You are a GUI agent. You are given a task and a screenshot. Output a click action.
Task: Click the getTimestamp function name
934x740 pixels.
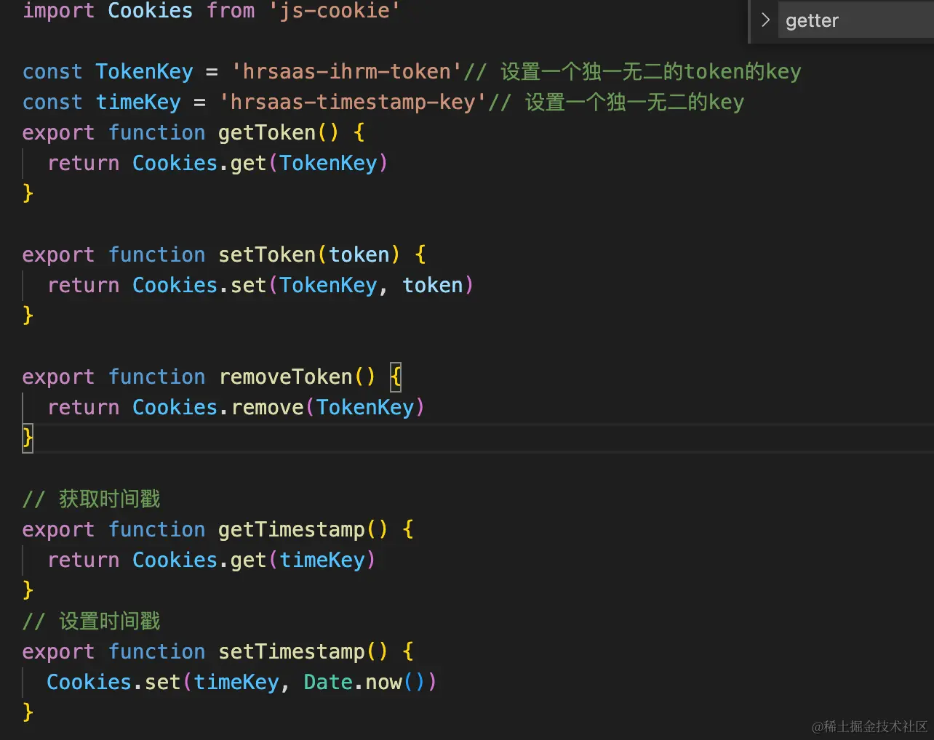(x=292, y=529)
